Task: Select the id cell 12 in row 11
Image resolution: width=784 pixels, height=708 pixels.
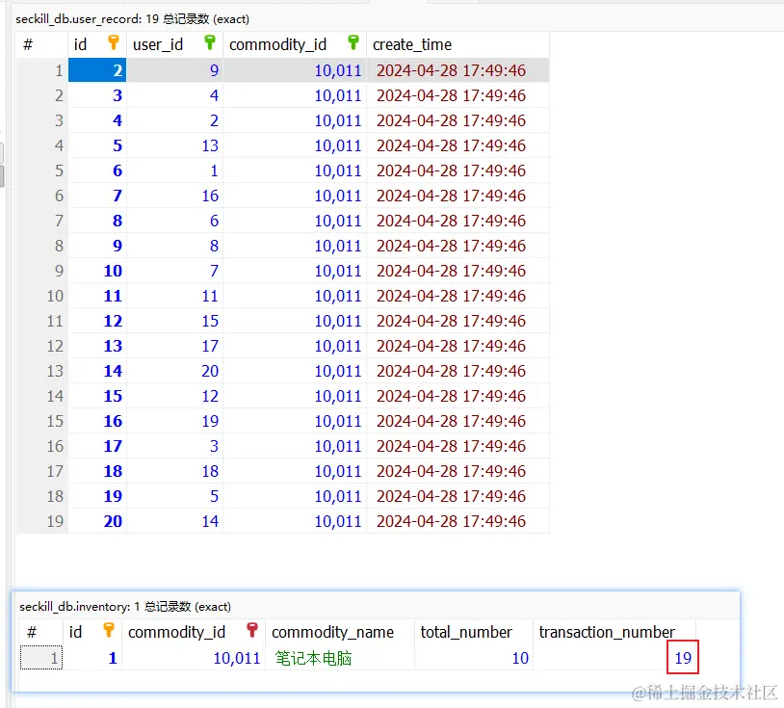Action: [97, 321]
